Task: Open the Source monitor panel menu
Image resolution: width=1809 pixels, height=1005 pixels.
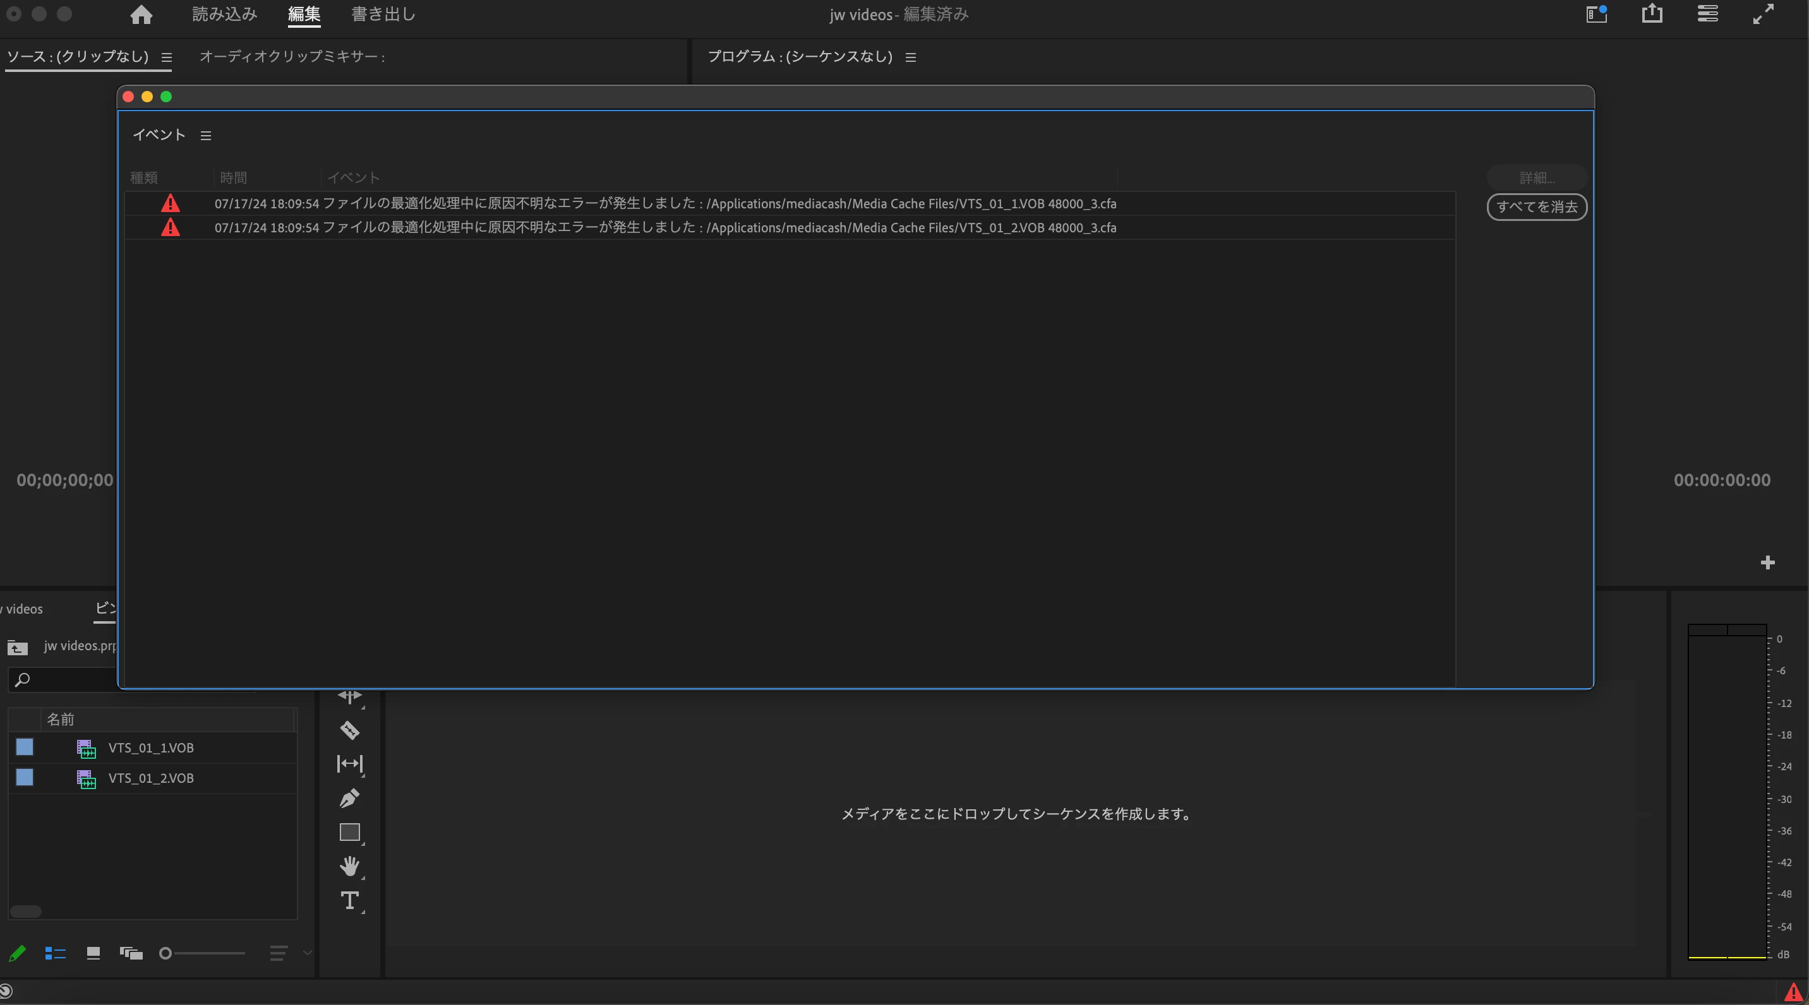Action: click(x=166, y=57)
